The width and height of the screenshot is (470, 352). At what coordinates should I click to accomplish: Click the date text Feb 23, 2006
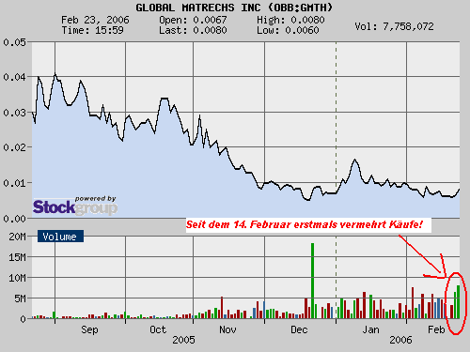[95, 20]
